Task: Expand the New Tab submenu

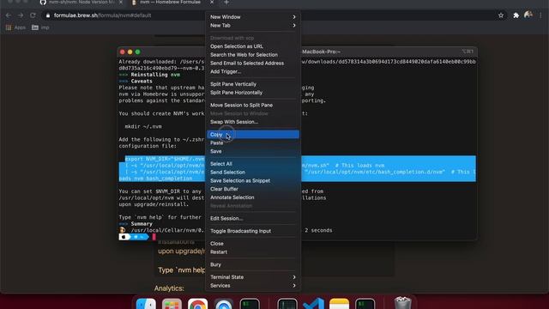Action: 252,25
